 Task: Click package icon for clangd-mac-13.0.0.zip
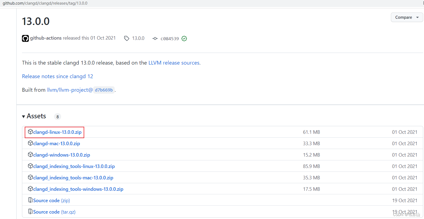pos(30,143)
